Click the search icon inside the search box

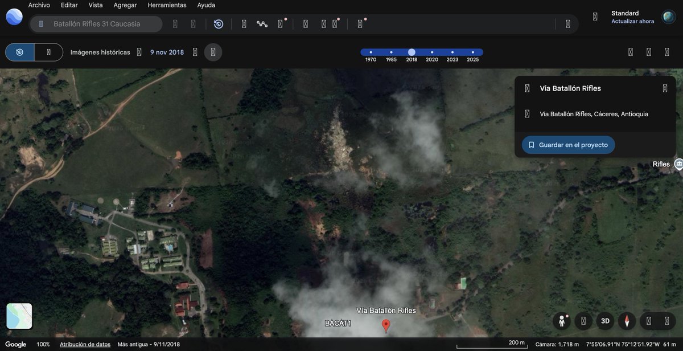pyautogui.click(x=41, y=24)
